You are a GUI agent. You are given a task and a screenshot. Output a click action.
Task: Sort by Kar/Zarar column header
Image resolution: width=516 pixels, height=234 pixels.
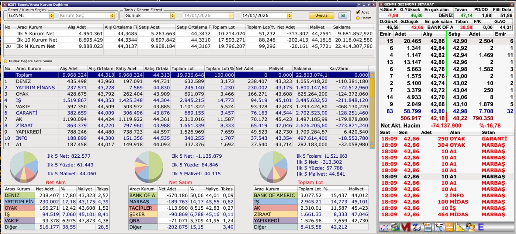[348, 68]
